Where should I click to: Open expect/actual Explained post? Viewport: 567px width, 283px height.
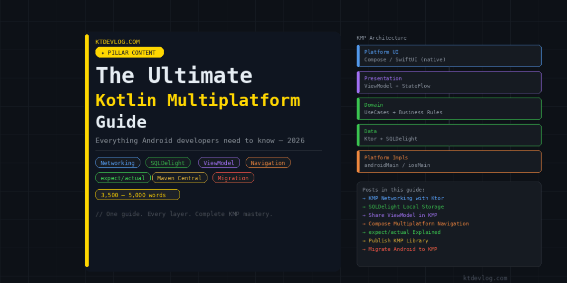(401, 232)
